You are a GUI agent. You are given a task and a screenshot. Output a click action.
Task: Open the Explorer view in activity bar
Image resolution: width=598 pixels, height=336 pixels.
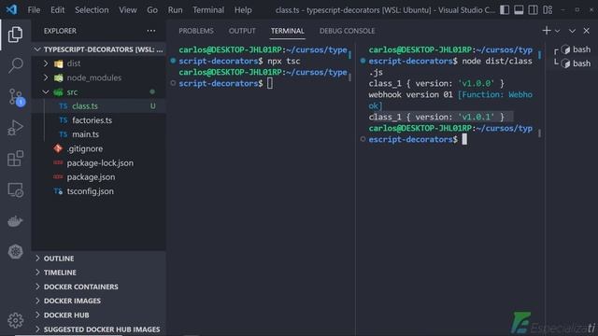[x=15, y=35]
